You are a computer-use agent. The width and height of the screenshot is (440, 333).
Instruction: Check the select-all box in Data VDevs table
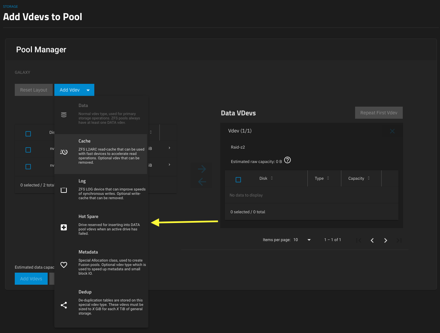(238, 180)
